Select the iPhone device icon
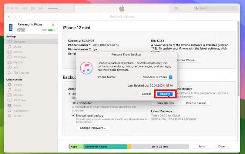This screenshot has height=154, width=245. [x=11, y=27]
